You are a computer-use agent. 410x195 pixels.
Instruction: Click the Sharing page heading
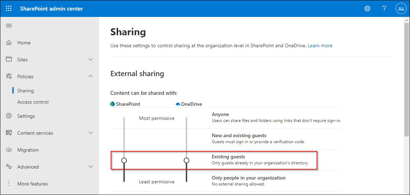128,32
